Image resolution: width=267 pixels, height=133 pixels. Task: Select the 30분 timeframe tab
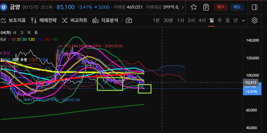pyautogui.click(x=168, y=21)
